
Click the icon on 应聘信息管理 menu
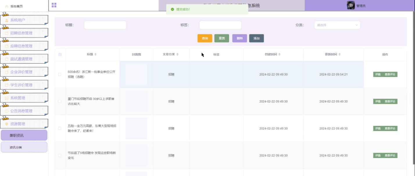coord(7,46)
